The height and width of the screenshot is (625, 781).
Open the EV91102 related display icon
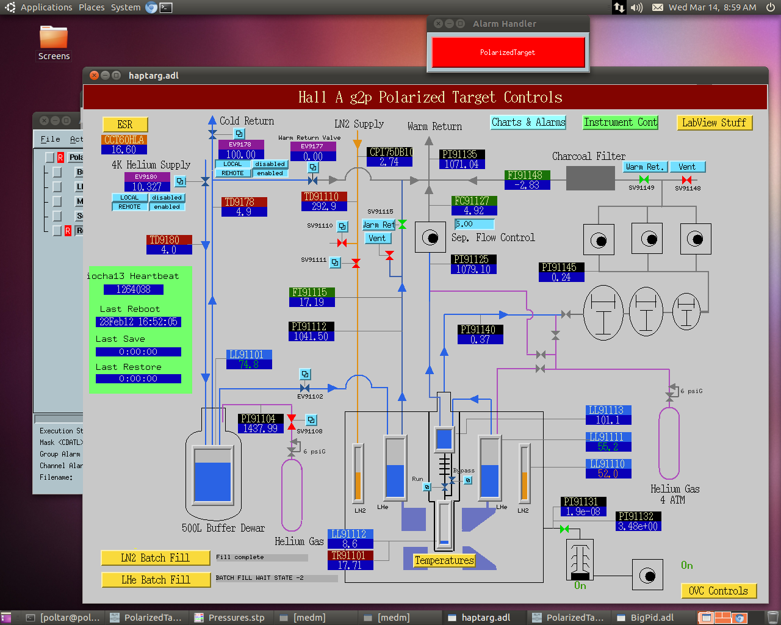click(x=305, y=374)
